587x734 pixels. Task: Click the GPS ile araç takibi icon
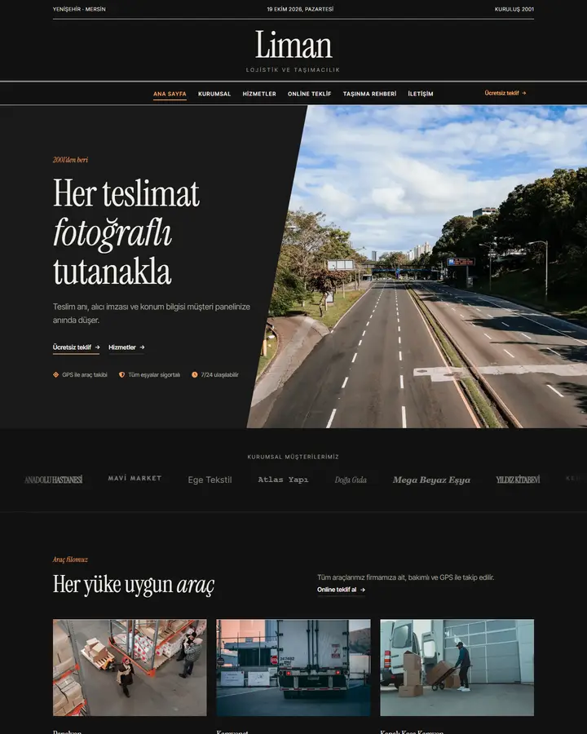(55, 374)
